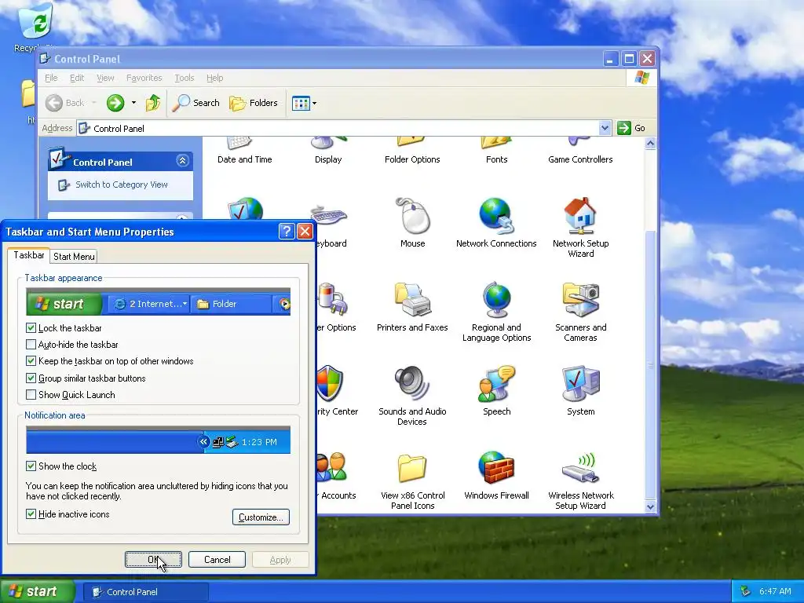Screen dimensions: 804x603
Task: Enable Show Quick Launch
Action: coord(31,395)
